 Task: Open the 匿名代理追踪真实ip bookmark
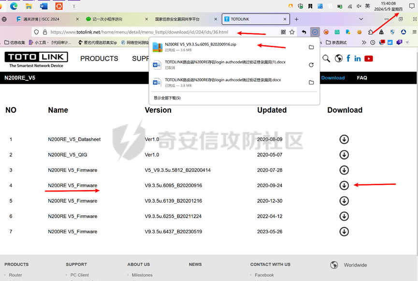[98, 43]
